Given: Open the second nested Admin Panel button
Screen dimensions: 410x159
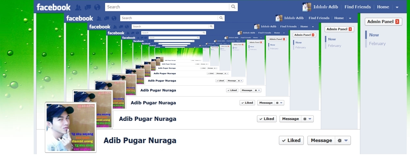Looking at the screenshot, I should [x=339, y=29].
